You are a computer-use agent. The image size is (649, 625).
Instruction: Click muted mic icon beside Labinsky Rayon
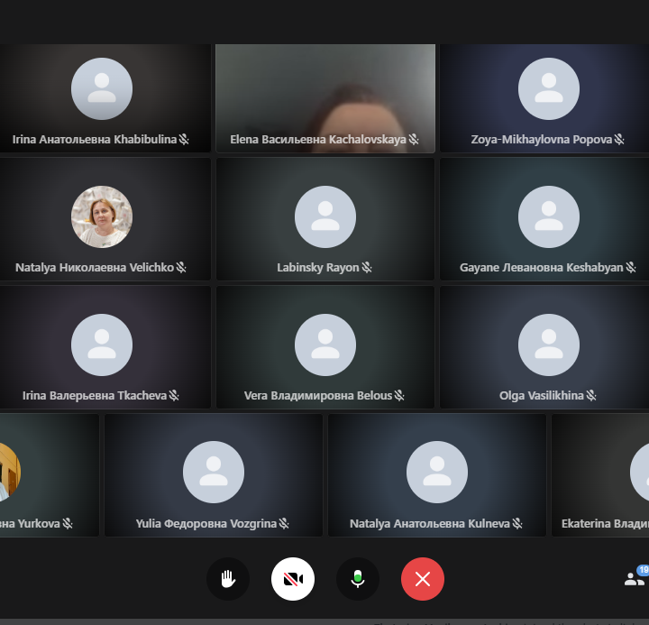pos(367,268)
